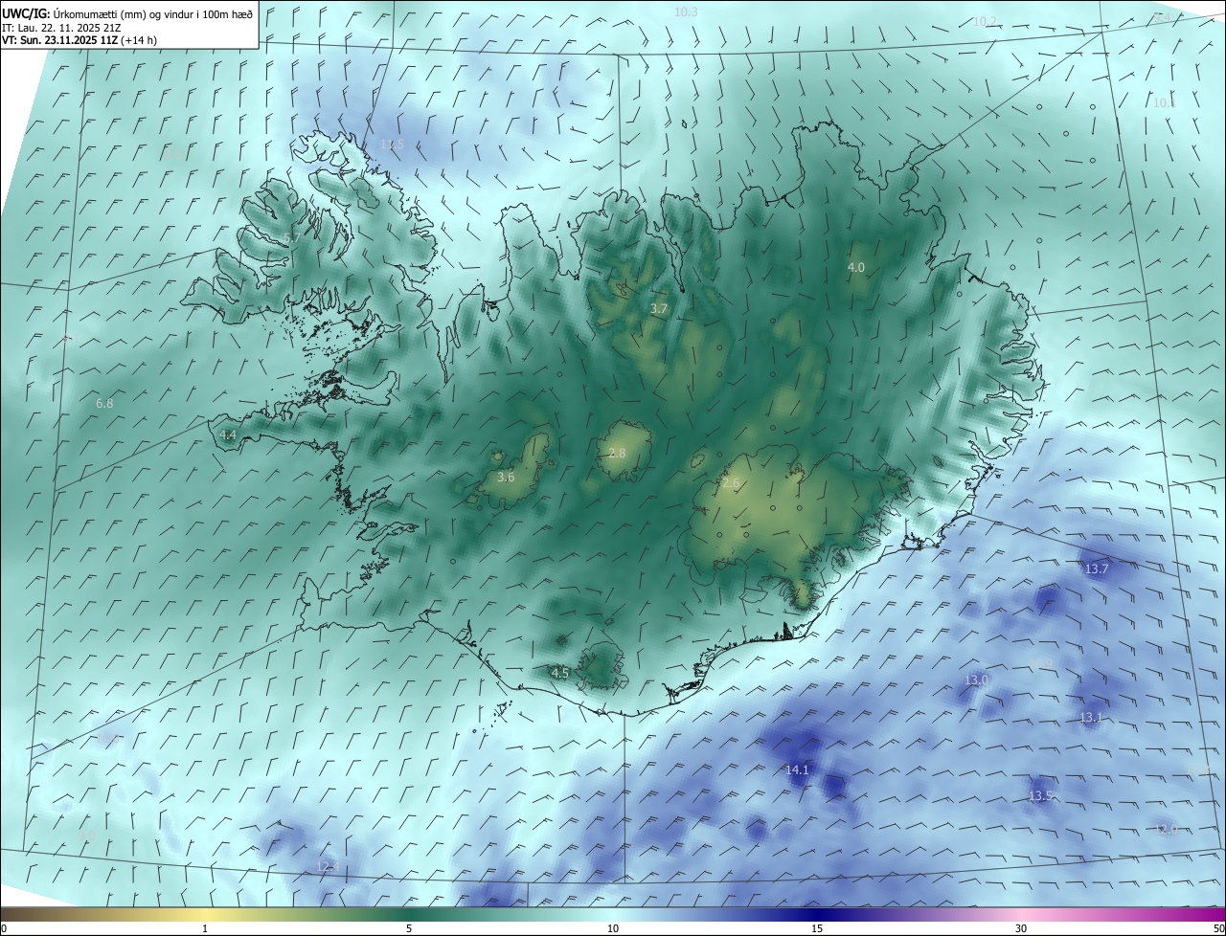This screenshot has height=936, width=1226.
Task: Select the 3.6 value on the glacier
Action: [506, 476]
